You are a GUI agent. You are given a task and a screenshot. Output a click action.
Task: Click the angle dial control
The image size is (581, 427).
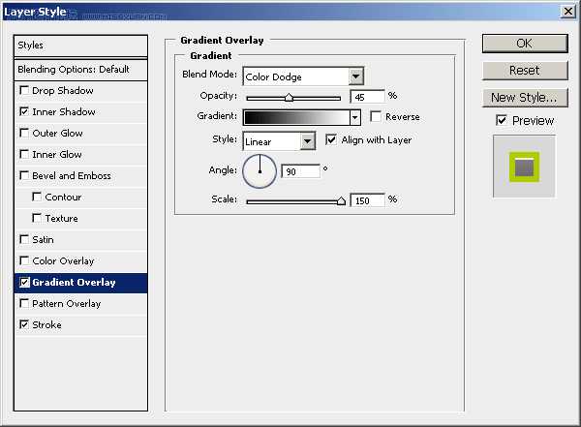click(x=260, y=171)
